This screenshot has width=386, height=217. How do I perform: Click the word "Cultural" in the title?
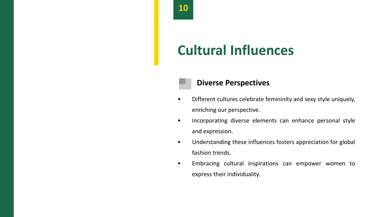[x=202, y=50]
